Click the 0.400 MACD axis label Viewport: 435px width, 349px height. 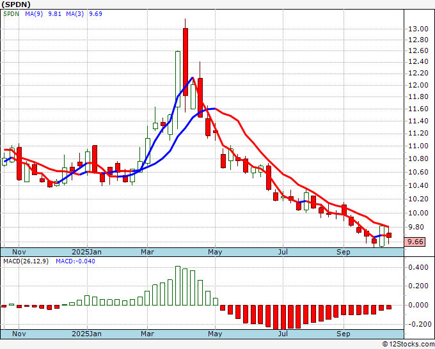point(420,267)
